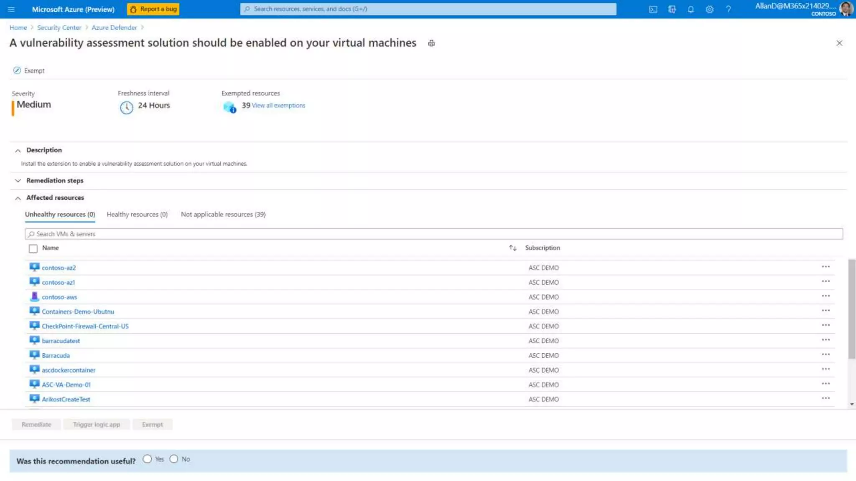Viewport: 856px width, 481px height.
Task: Select No for recommendation useful
Action: (174, 459)
